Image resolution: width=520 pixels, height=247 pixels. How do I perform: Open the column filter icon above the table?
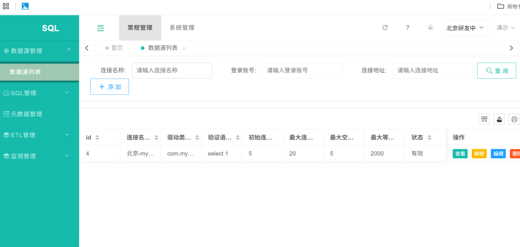(x=484, y=119)
